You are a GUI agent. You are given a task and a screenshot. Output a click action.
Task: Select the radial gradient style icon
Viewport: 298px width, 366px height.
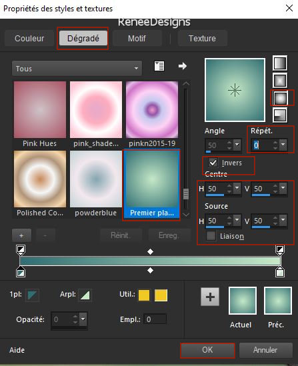[x=280, y=115]
